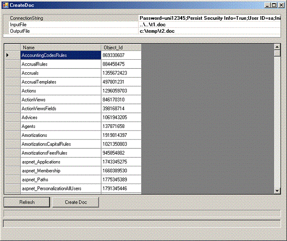
Task: Click the grid scrollbar down arrow
Action: coord(277,191)
